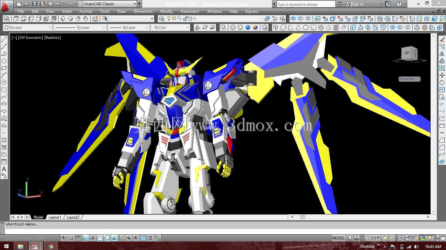Click the Cone solid modeling icon
The width and height of the screenshot is (446, 250).
298,27
